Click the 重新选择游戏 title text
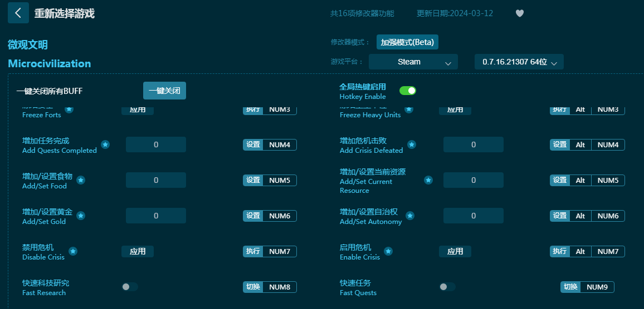The width and height of the screenshot is (644, 309). coord(65,13)
